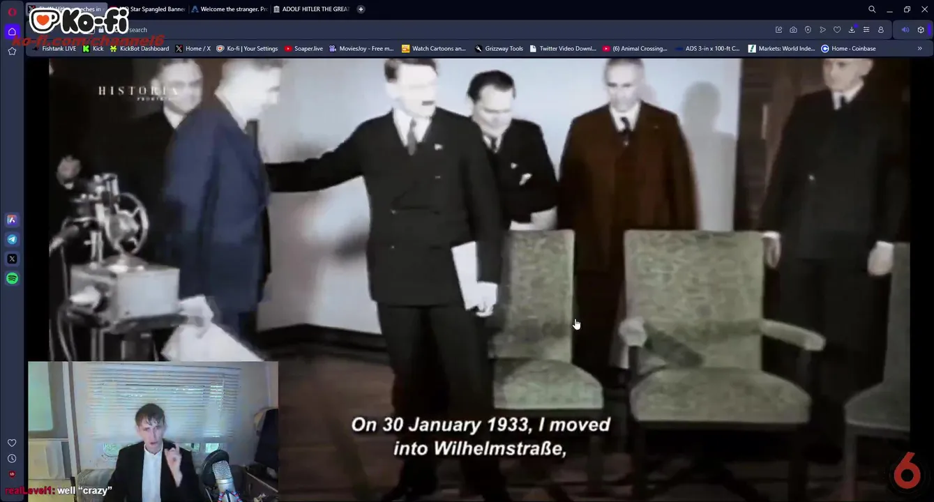Mute tab audio with speaker icon
This screenshot has width=934, height=502.
905,30
